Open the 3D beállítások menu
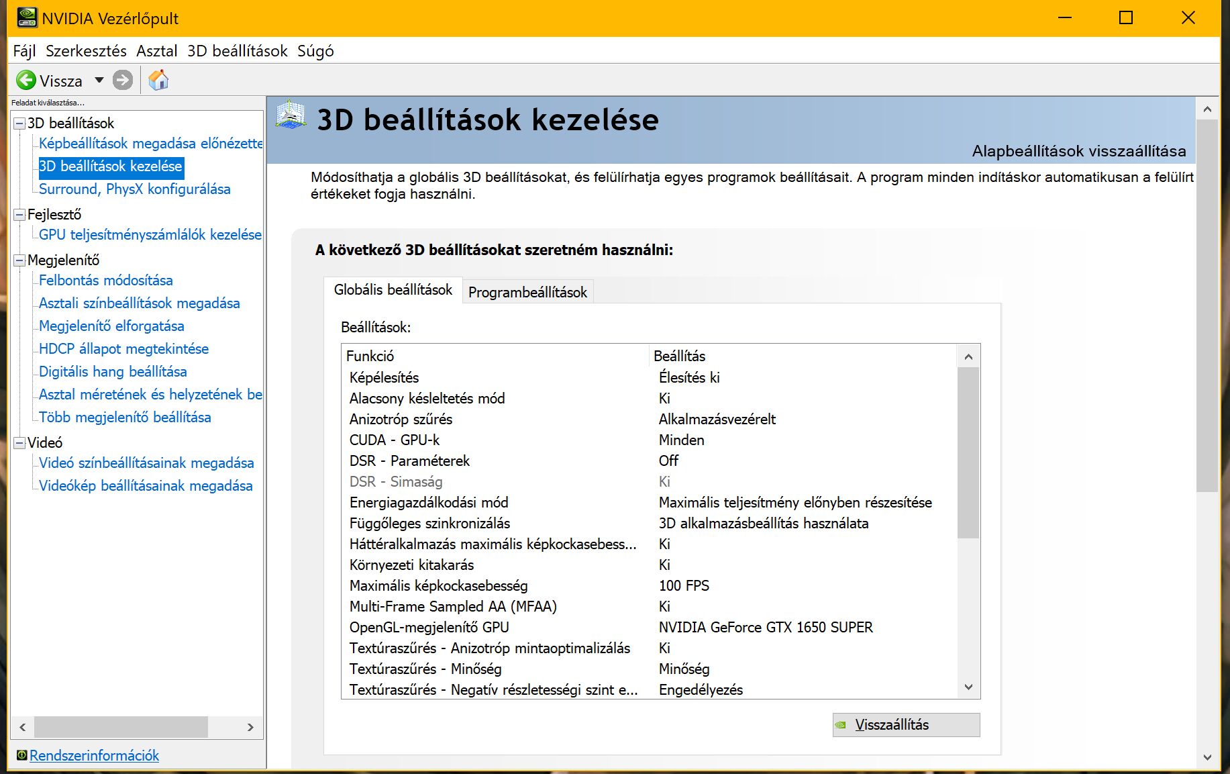The width and height of the screenshot is (1230, 774). 237,51
